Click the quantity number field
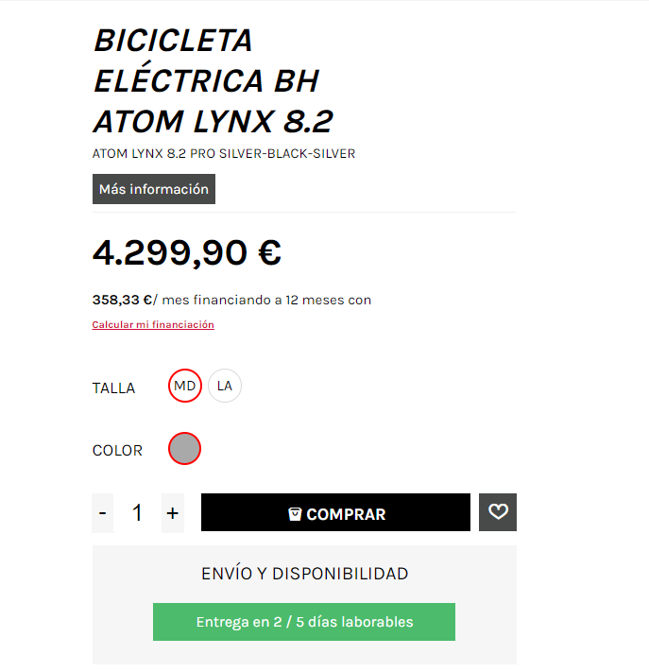649x672 pixels. [x=138, y=513]
